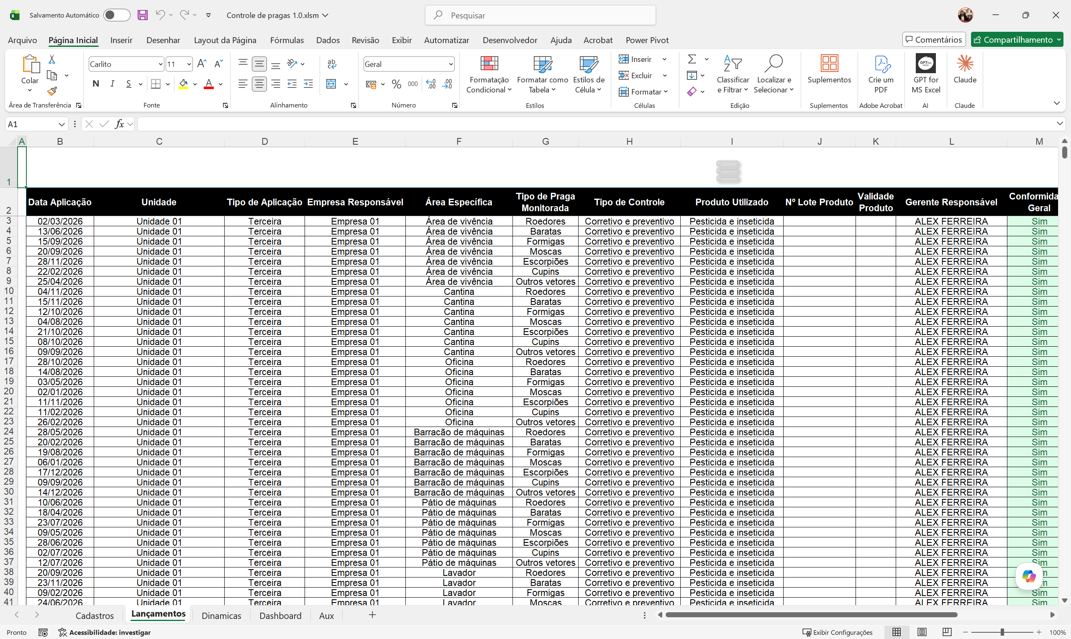
Task: Toggle bold N formatting
Action: coord(96,84)
